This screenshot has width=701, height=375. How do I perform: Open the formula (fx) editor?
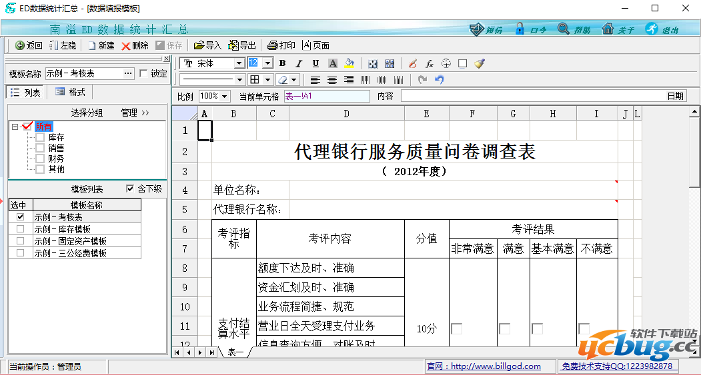[430, 63]
